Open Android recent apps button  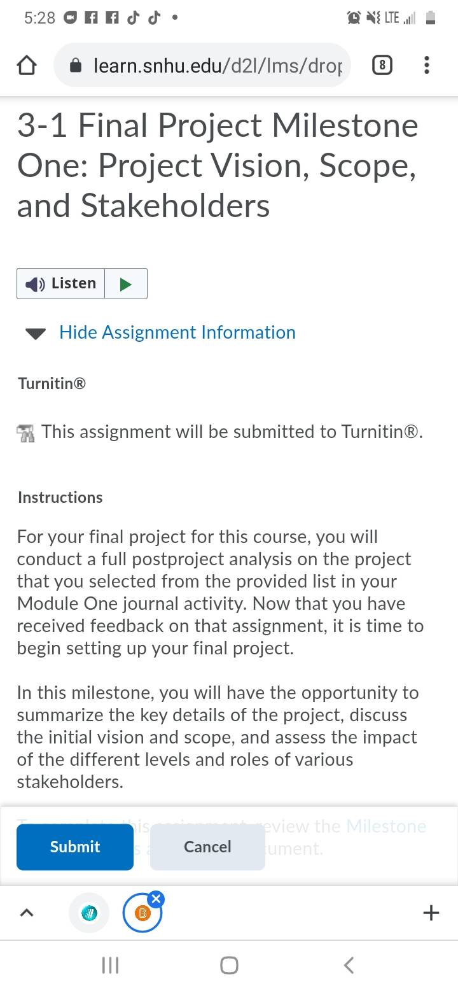[110, 966]
